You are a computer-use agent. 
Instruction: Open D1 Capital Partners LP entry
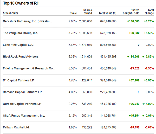coord(18,80)
